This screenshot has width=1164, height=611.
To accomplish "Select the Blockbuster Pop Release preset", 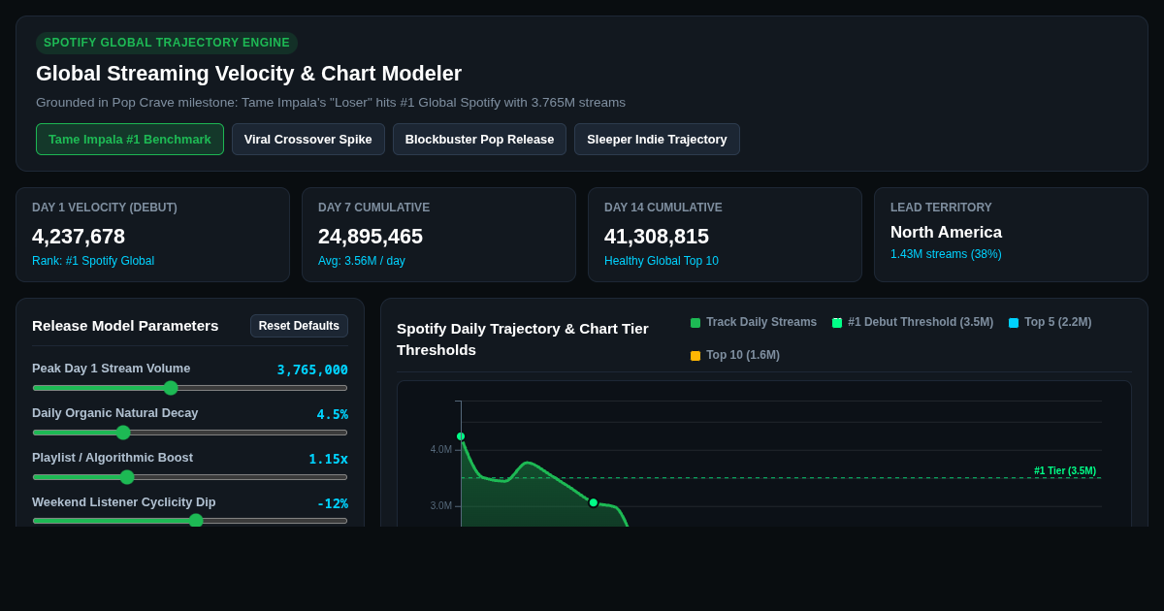I will click(x=479, y=139).
